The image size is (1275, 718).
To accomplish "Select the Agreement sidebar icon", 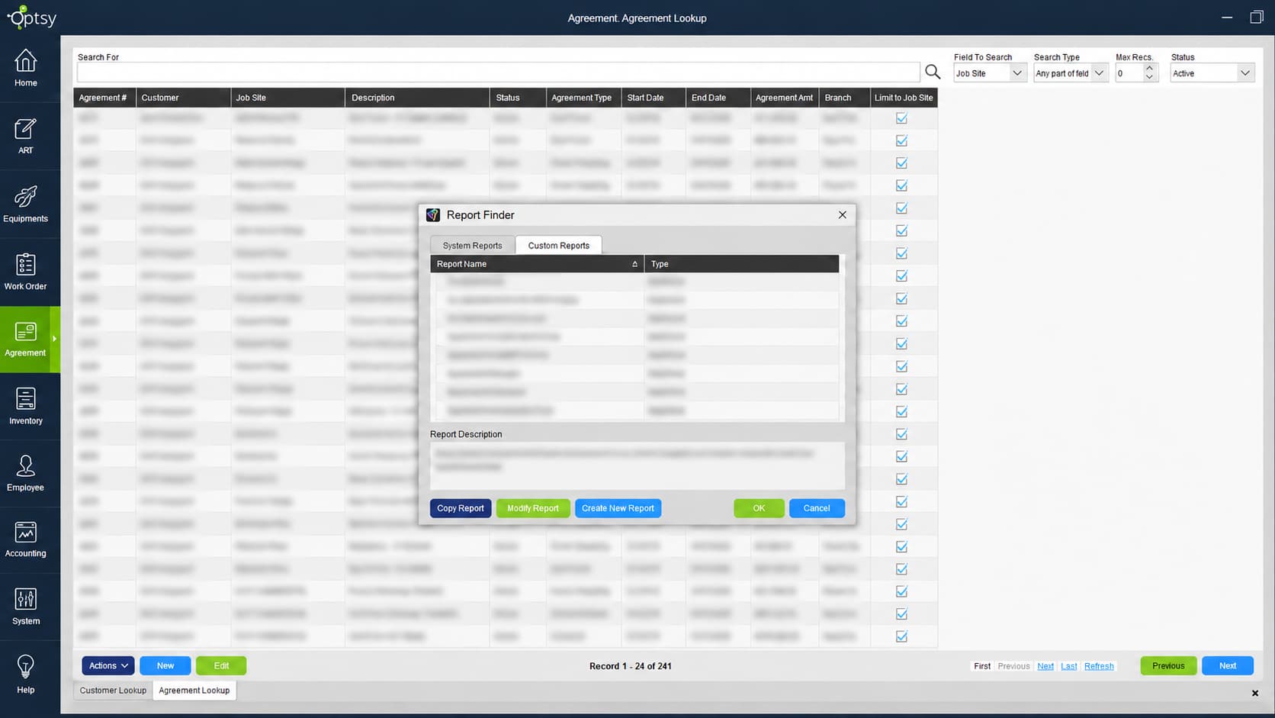I will coord(26,340).
